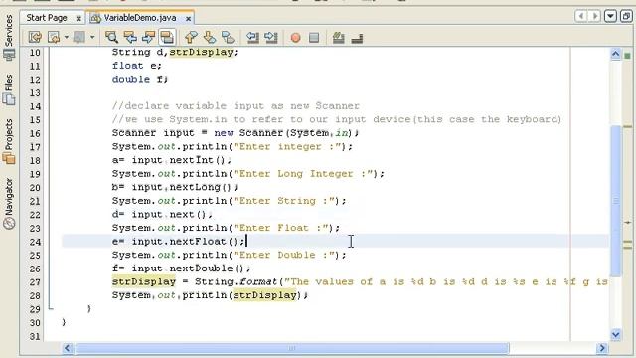Click the "Enter Double :" println line
The image size is (636, 358).
[230, 255]
